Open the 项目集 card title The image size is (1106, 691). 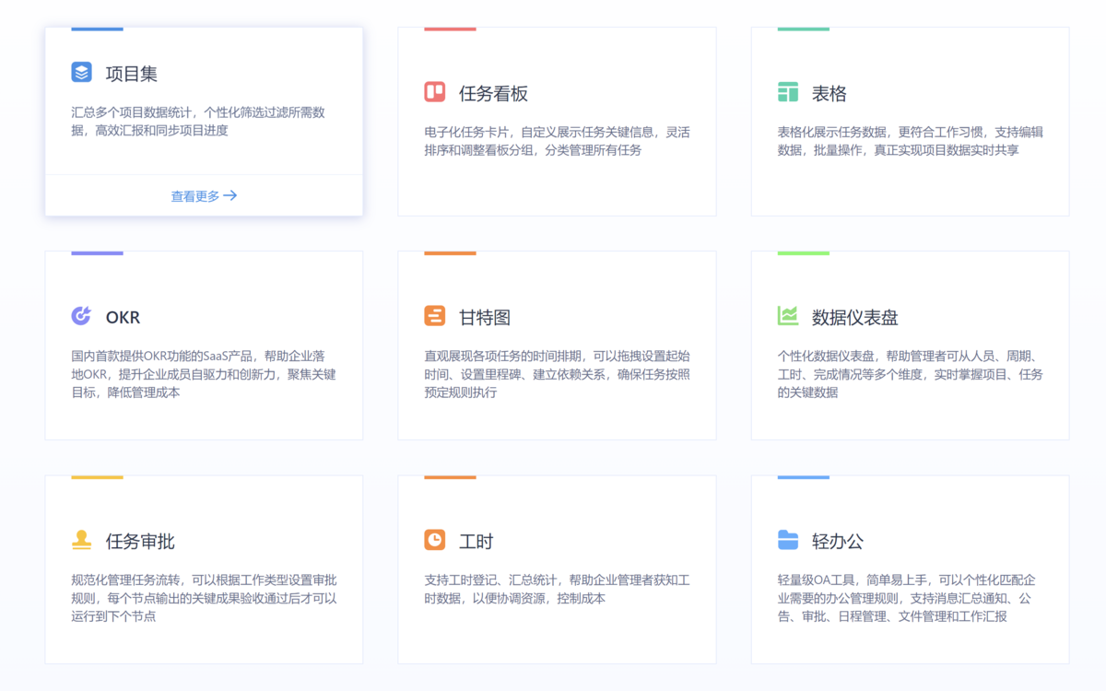point(131,74)
